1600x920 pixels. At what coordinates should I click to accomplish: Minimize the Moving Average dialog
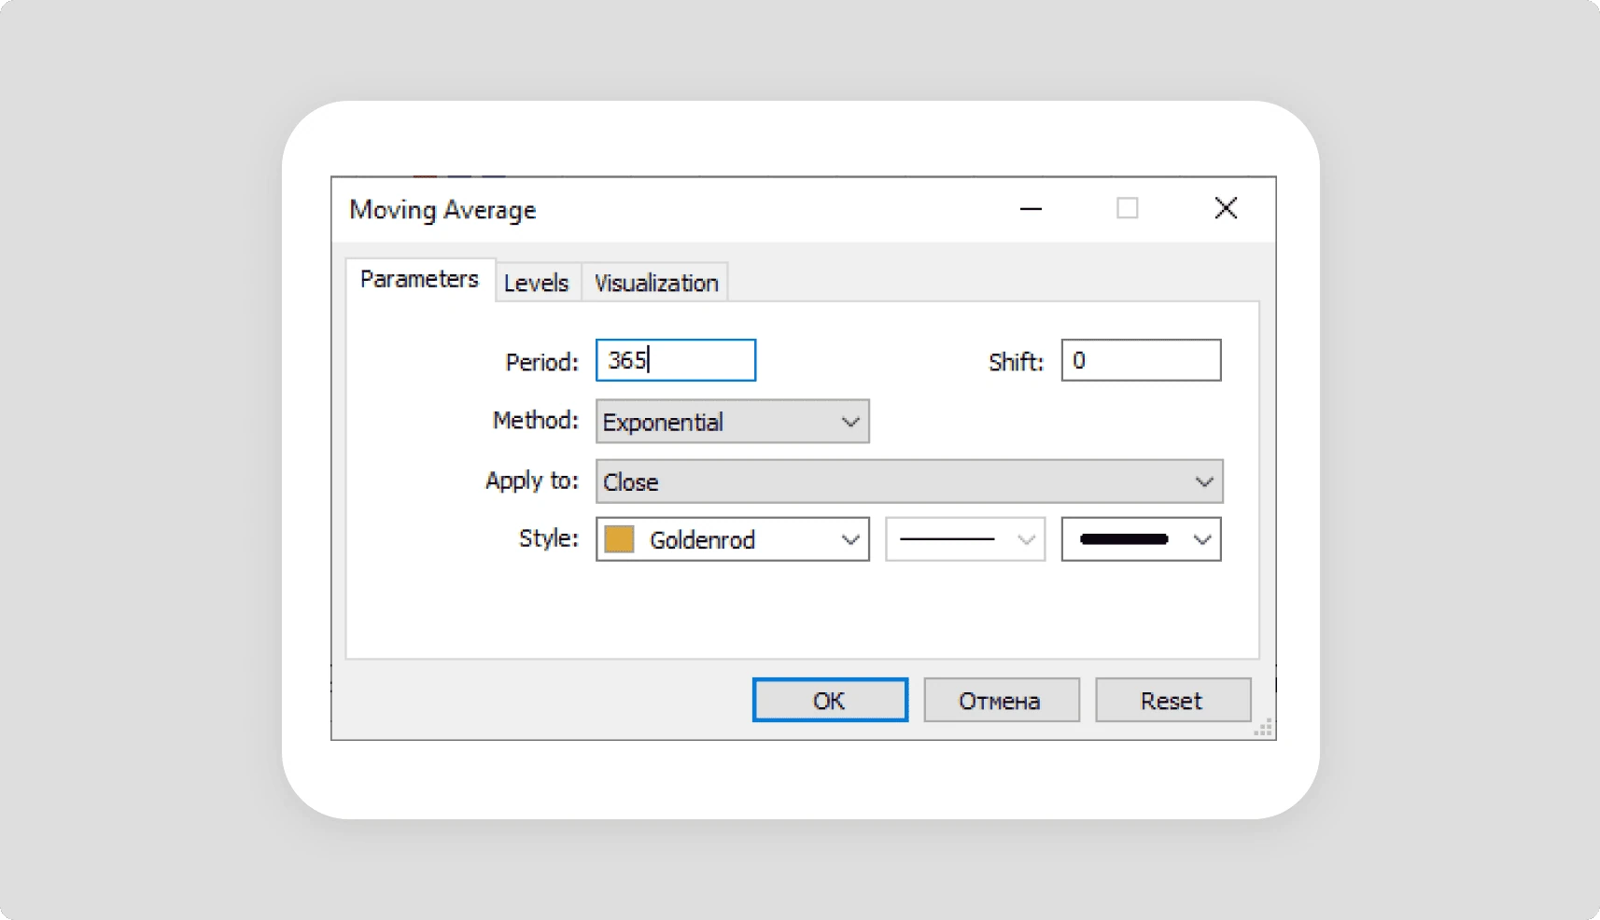pos(1031,209)
